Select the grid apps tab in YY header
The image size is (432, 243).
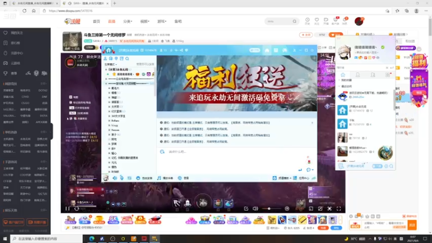coord(276,50)
